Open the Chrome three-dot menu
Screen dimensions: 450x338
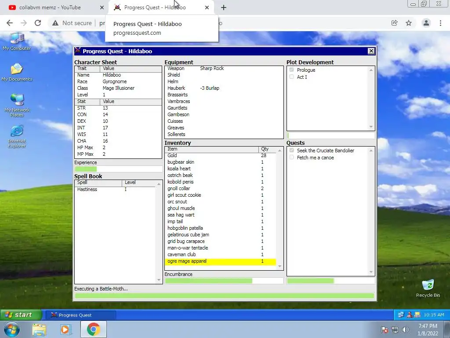pos(440,23)
